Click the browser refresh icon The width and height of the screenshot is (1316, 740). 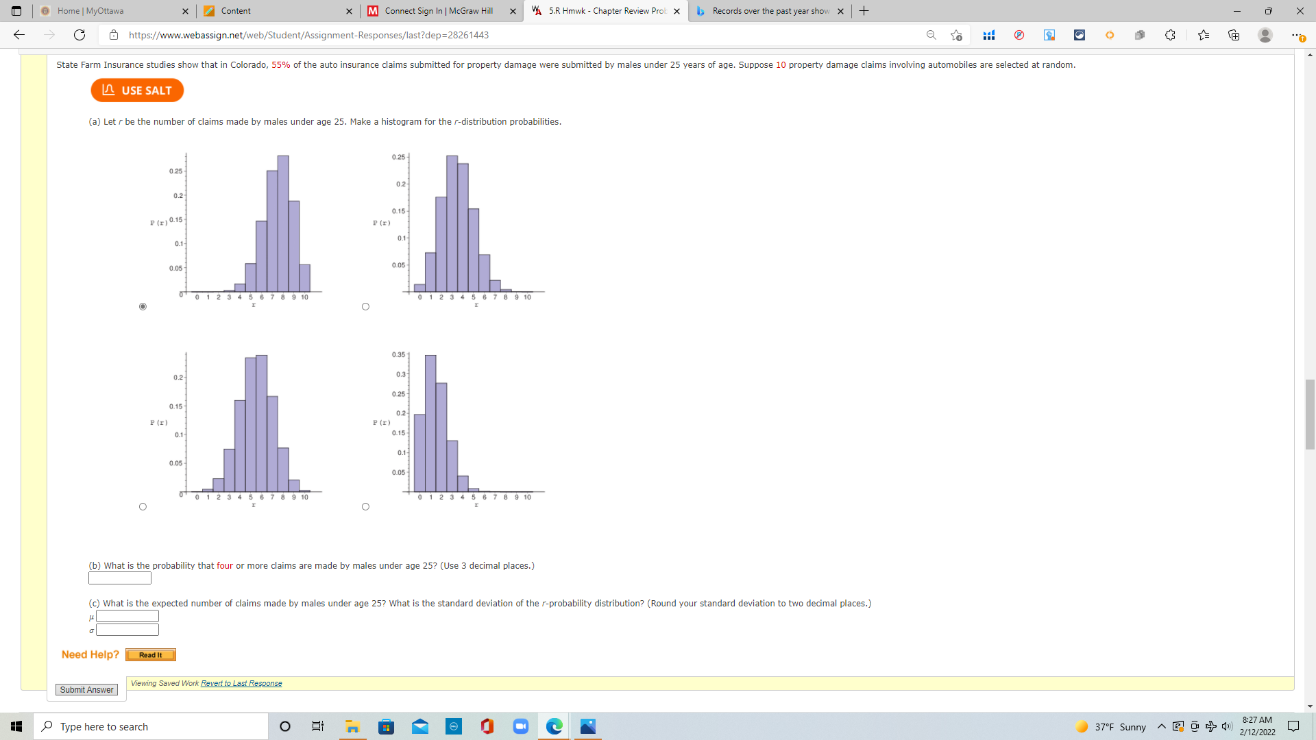click(80, 35)
